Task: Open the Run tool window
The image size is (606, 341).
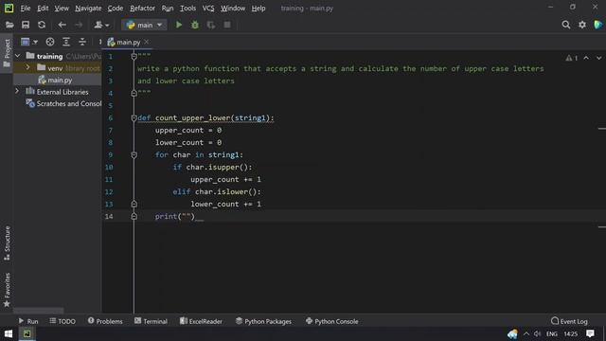Action: click(x=28, y=321)
